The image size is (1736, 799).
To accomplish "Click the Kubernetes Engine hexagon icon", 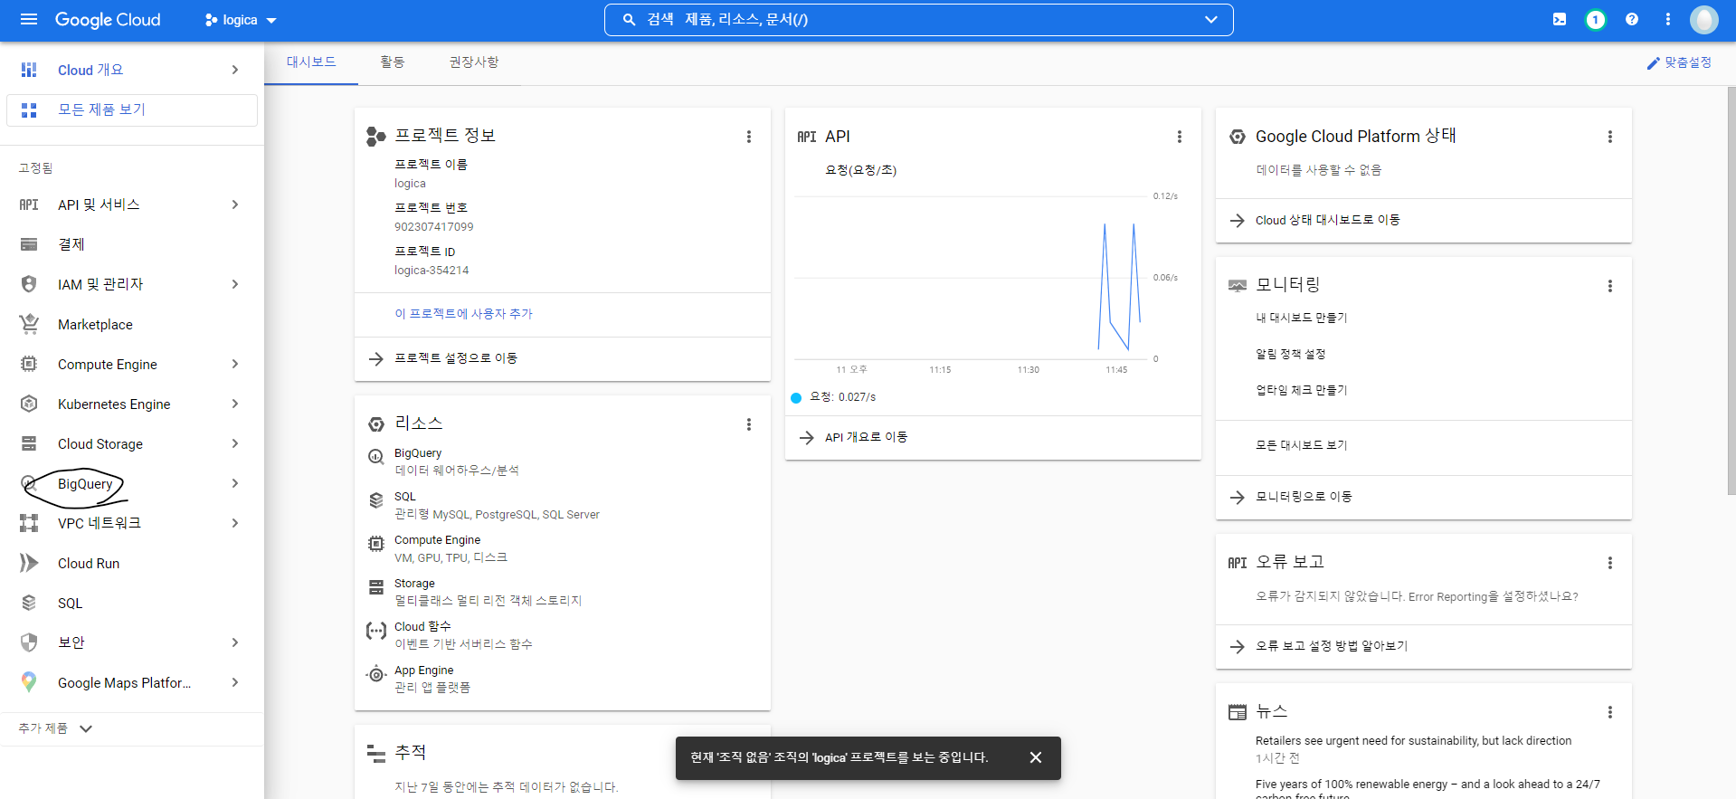I will pos(29,404).
